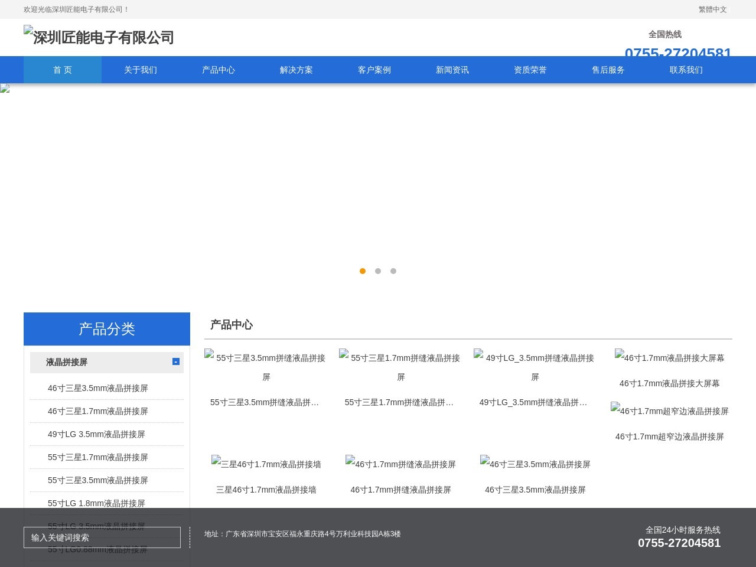Open 55寸三星3.5mm拼缝液晶拼接屏 product thumbnail

click(x=265, y=366)
